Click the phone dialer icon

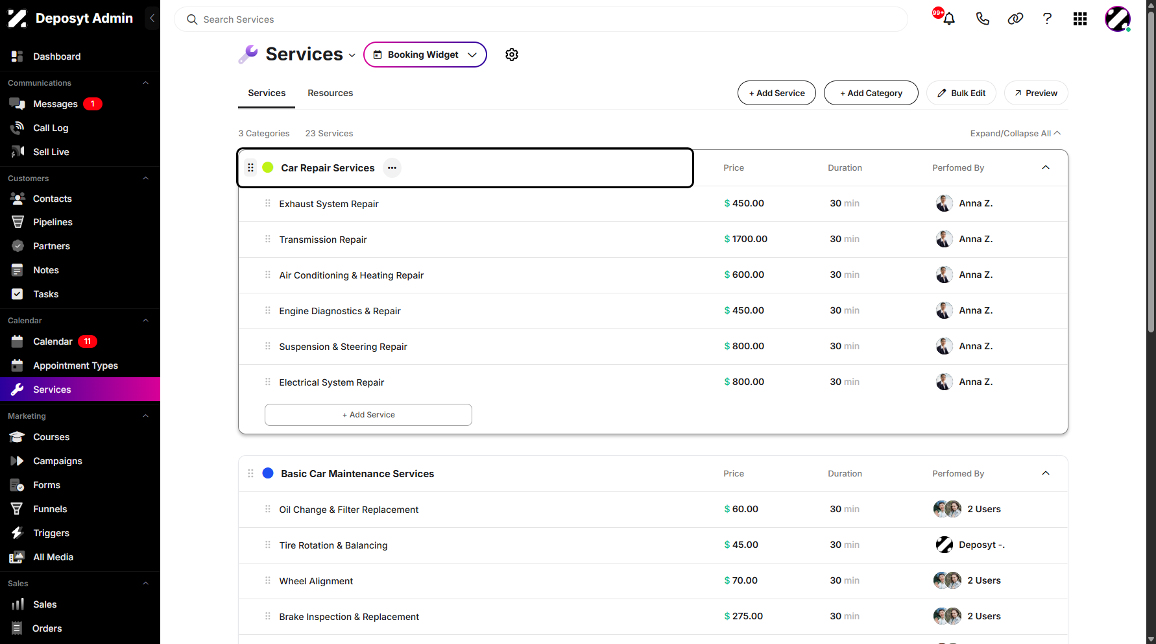tap(983, 19)
